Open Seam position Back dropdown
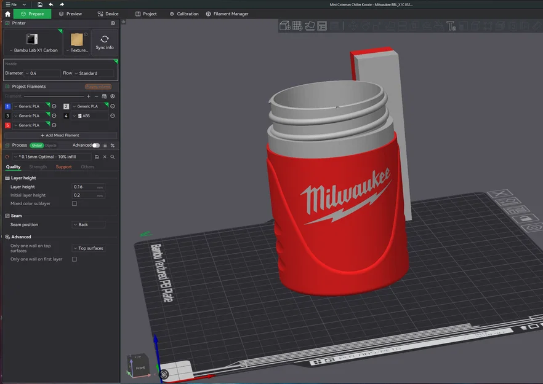The height and width of the screenshot is (384, 543). point(88,225)
